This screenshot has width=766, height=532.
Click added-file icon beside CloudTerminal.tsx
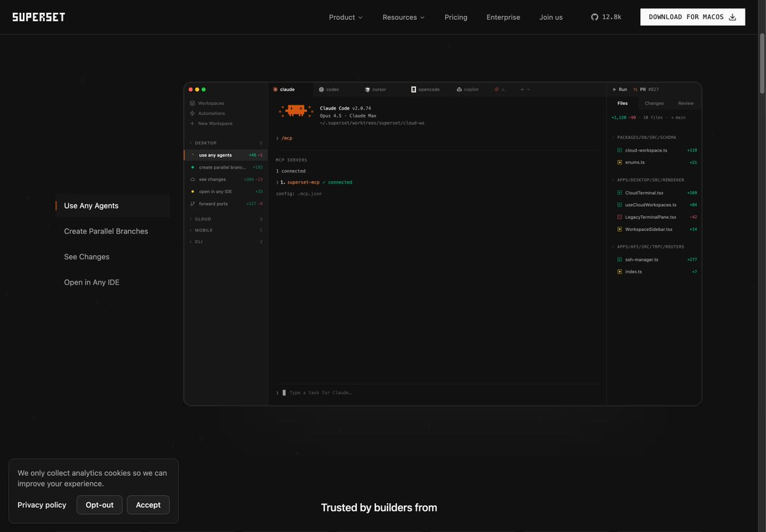coord(619,192)
